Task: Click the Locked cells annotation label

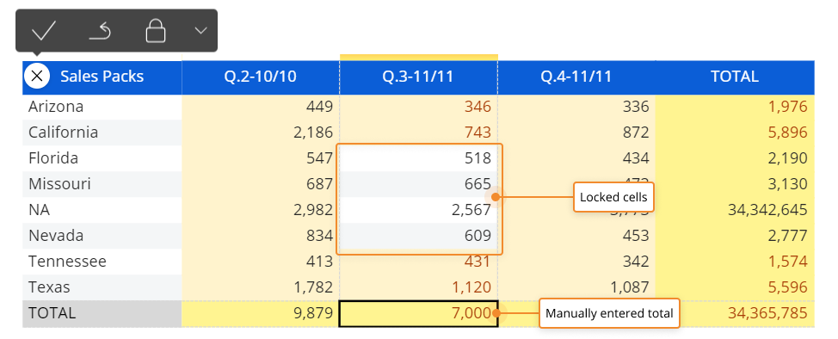Action: click(x=613, y=197)
